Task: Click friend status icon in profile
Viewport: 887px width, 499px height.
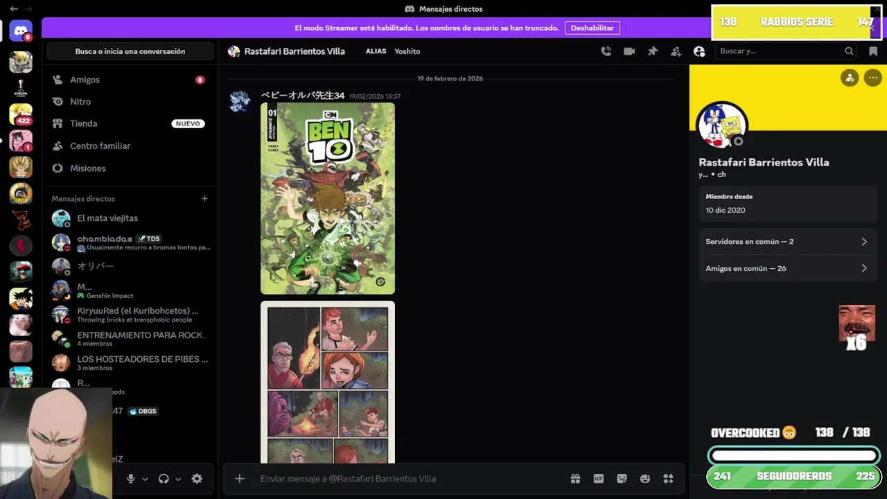Action: coord(850,78)
